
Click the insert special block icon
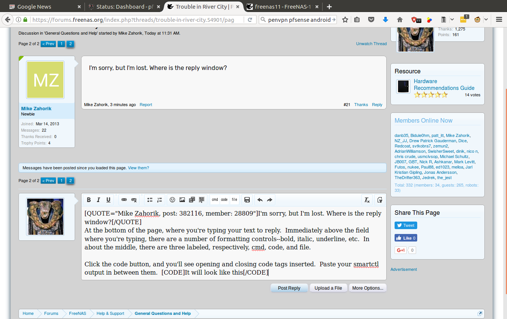202,200
